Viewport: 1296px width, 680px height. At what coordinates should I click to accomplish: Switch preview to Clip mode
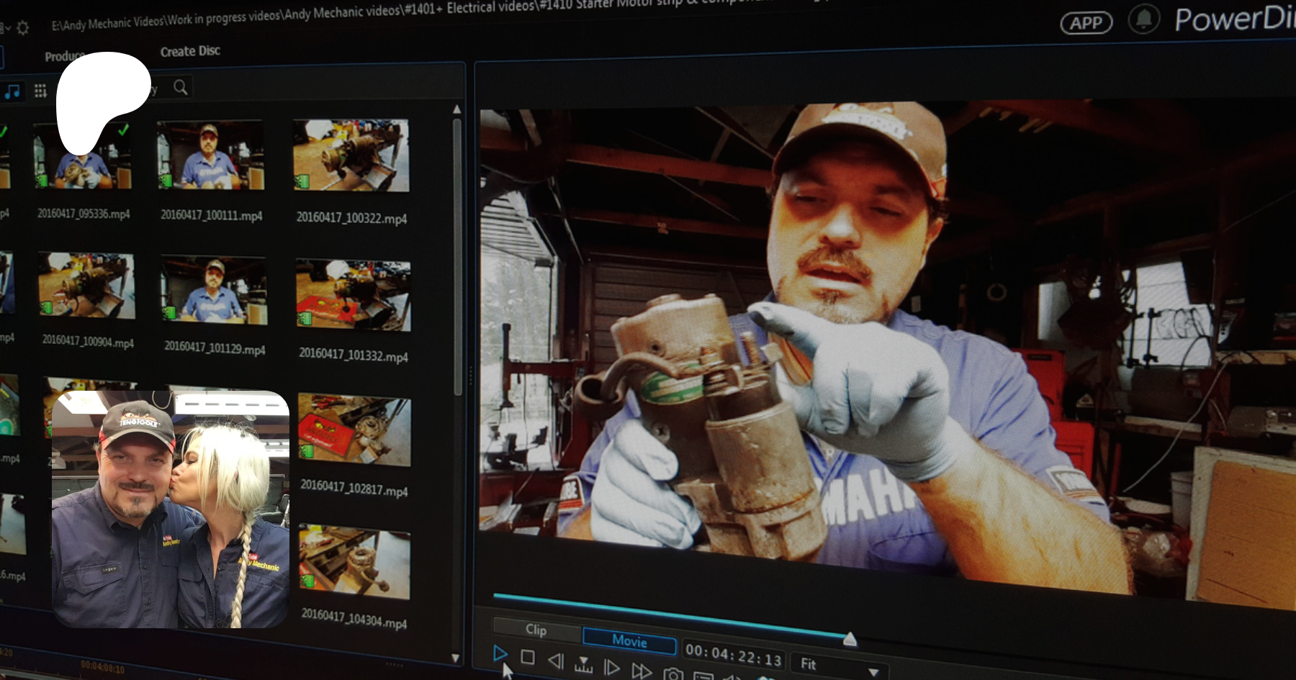click(x=536, y=630)
